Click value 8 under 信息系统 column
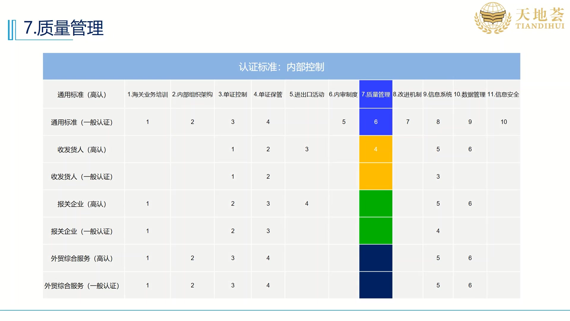The width and height of the screenshot is (570, 321). pyautogui.click(x=438, y=122)
